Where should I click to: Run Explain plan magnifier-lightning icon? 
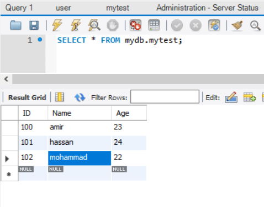click(94, 25)
